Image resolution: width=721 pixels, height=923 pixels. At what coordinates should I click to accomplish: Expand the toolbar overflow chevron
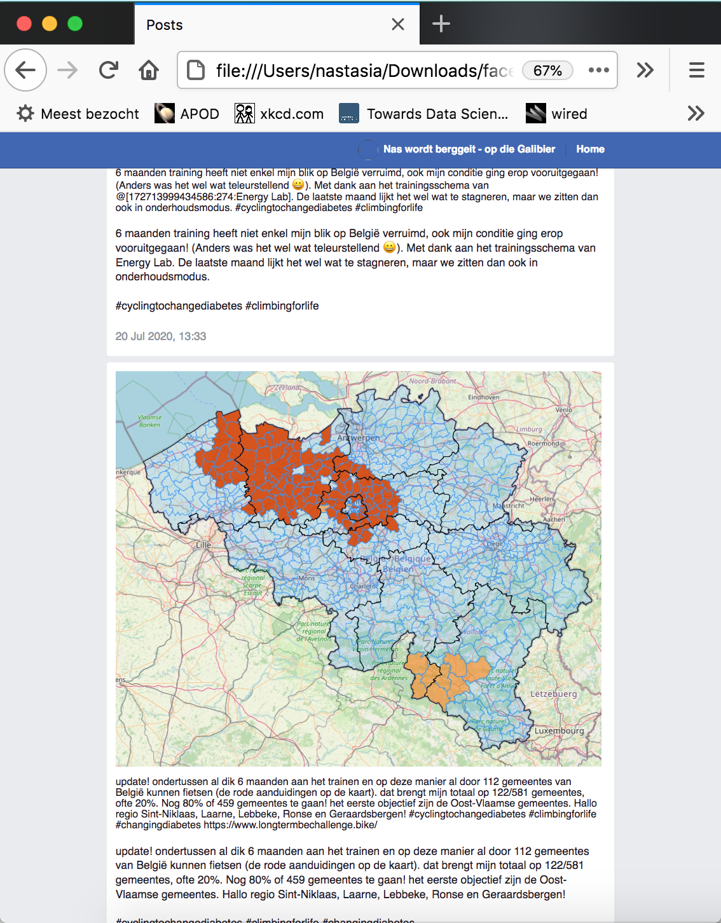(x=645, y=70)
